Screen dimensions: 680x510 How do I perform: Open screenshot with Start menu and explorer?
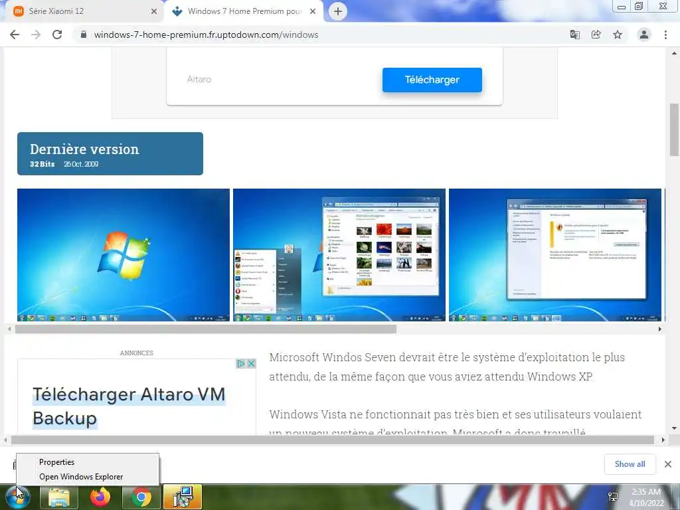pyautogui.click(x=339, y=255)
